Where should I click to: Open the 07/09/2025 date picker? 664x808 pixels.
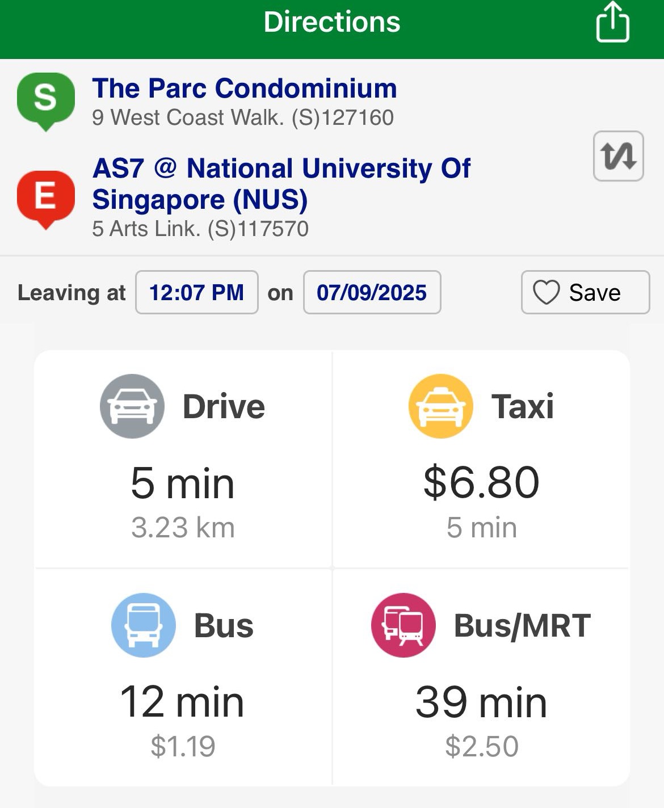(x=372, y=293)
